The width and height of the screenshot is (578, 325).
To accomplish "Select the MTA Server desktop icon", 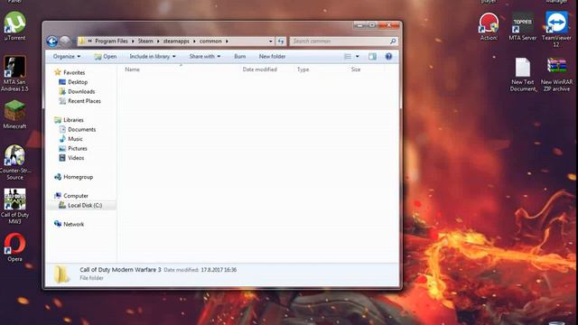I will [x=522, y=26].
